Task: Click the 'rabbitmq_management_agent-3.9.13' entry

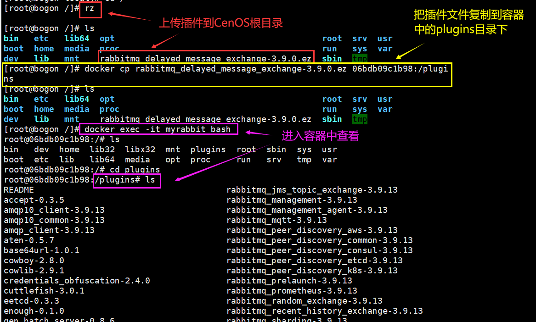Action: coord(307,210)
